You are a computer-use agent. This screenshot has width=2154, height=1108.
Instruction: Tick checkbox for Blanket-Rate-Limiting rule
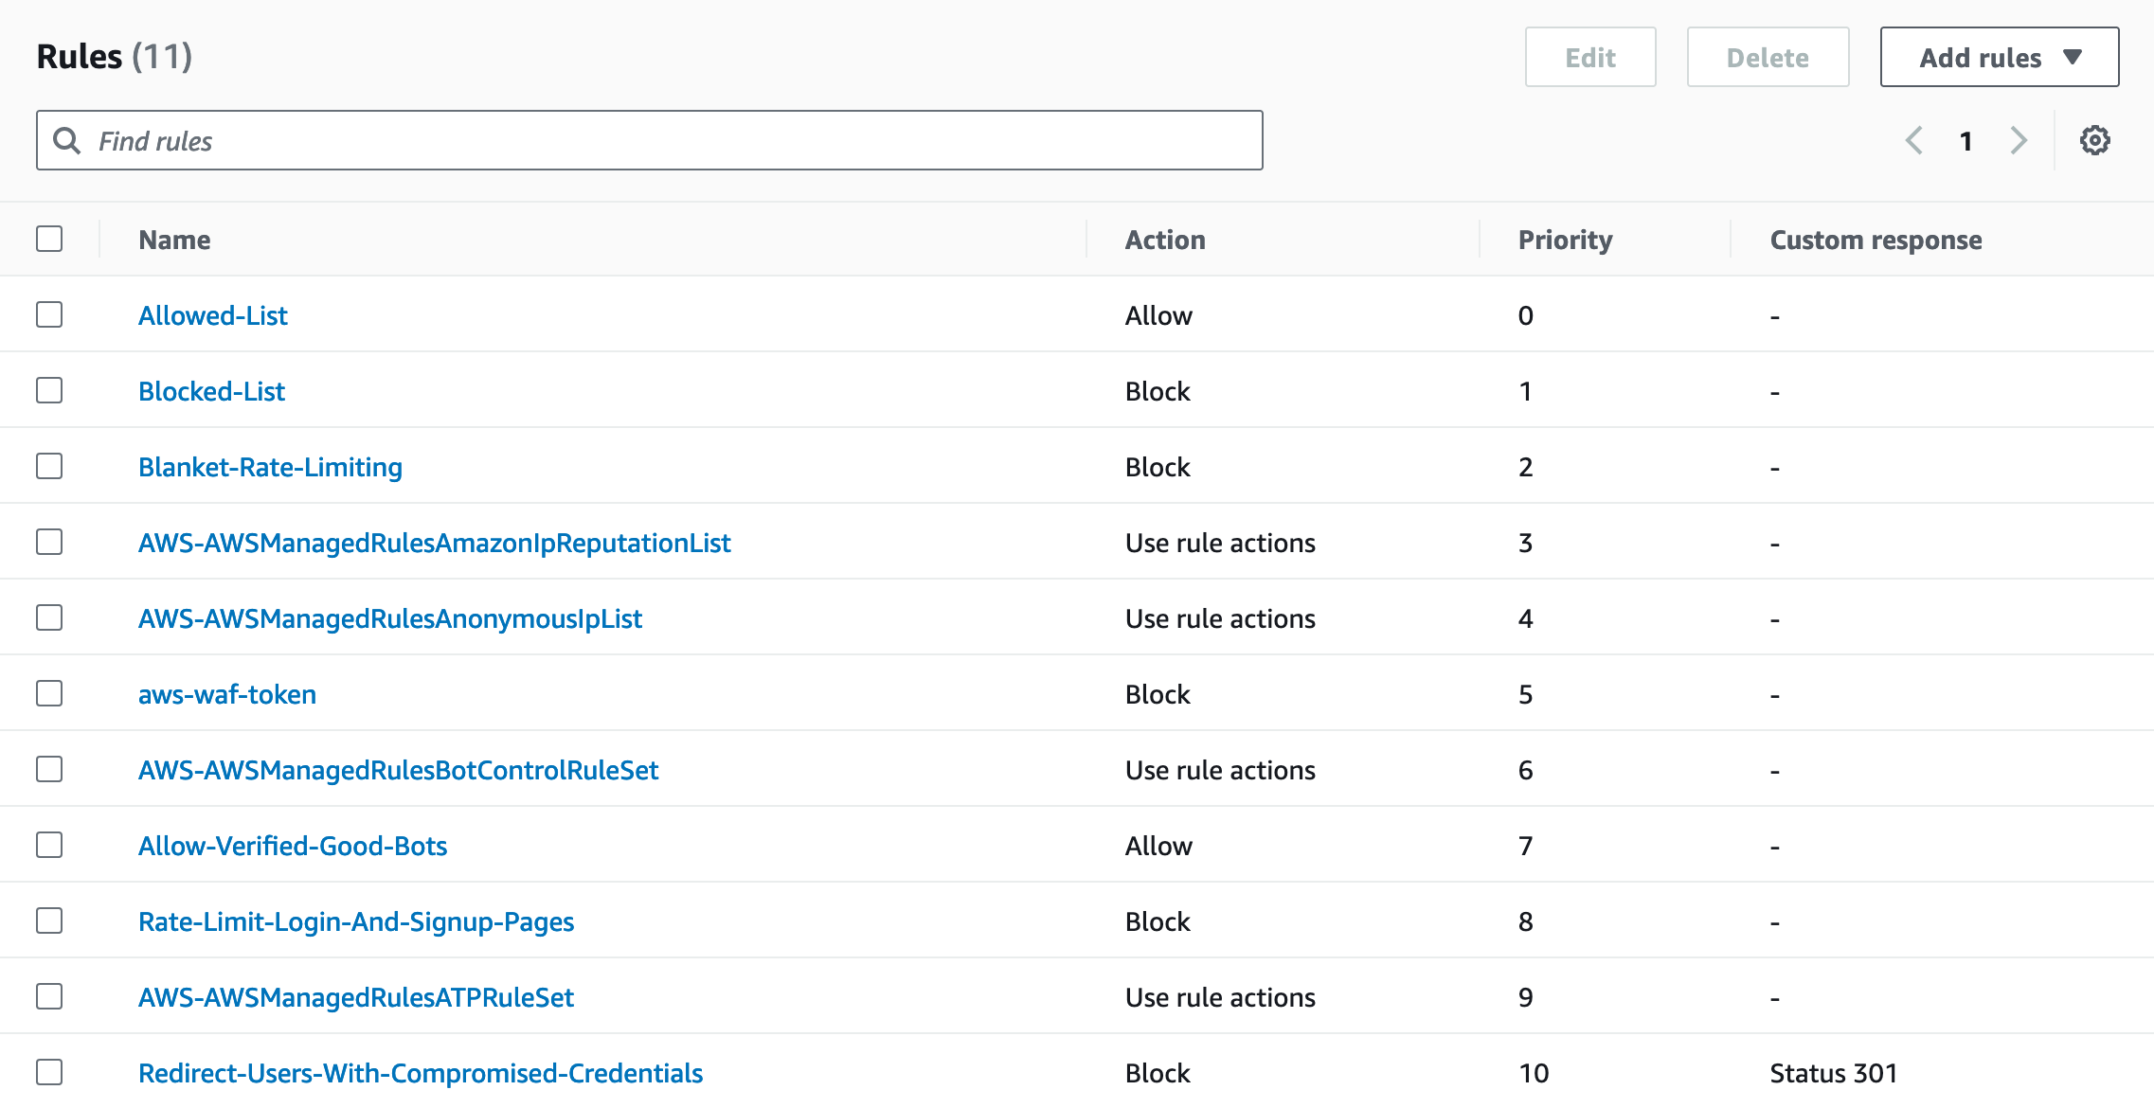coord(49,466)
